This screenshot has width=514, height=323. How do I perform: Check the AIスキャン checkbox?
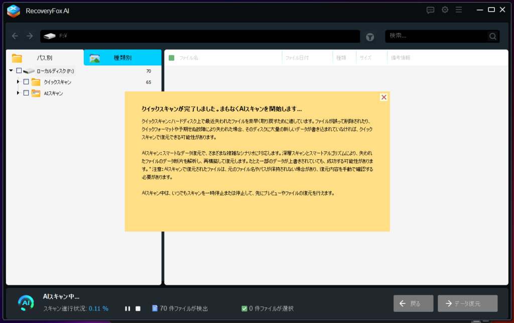click(26, 93)
